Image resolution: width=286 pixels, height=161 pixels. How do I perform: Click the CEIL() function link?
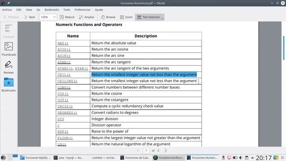pos(64,75)
